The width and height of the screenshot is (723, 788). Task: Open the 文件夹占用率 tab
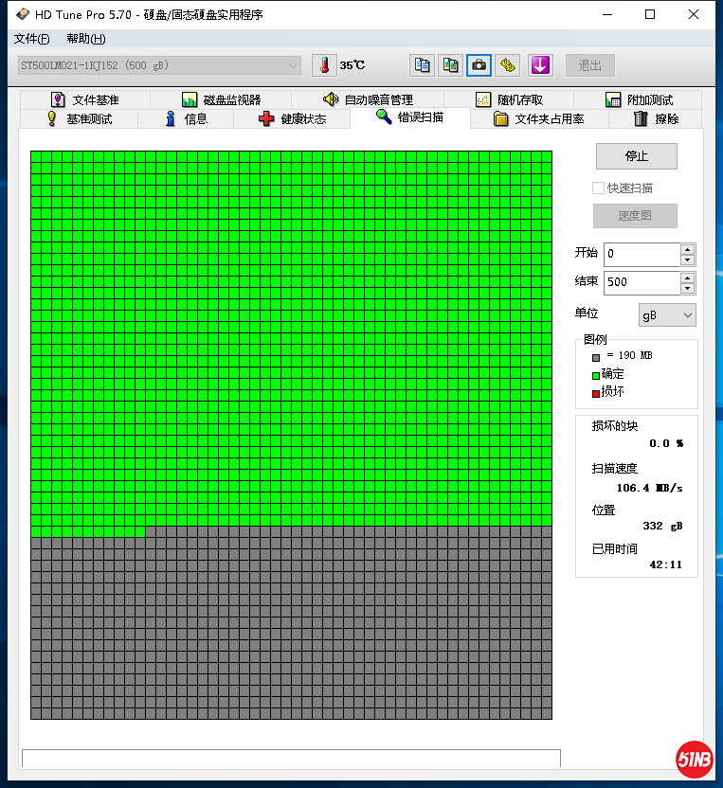tap(539, 119)
